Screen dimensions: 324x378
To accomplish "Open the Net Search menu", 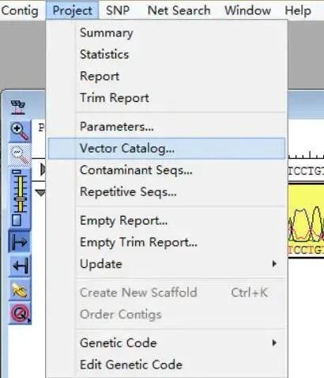I will [179, 10].
